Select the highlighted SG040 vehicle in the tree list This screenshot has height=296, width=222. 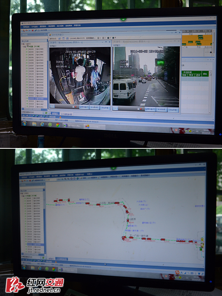pos(35,99)
